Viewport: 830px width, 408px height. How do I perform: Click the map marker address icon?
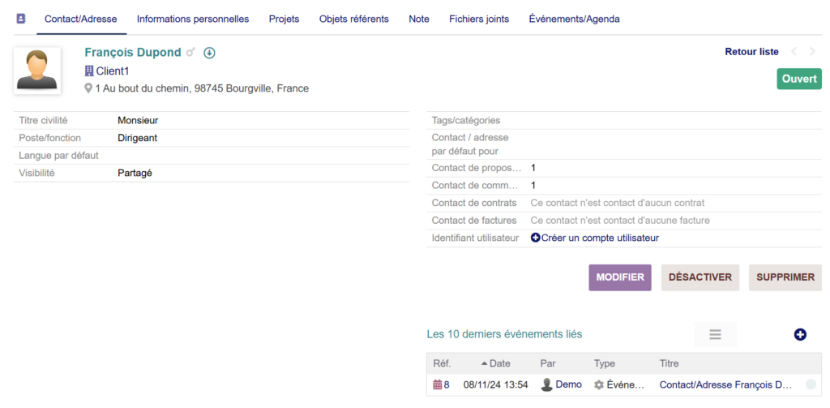89,88
